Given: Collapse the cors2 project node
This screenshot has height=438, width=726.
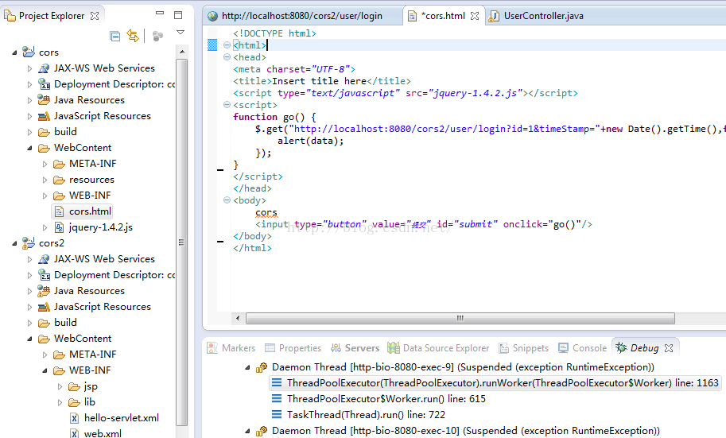Looking at the screenshot, I should (14, 243).
